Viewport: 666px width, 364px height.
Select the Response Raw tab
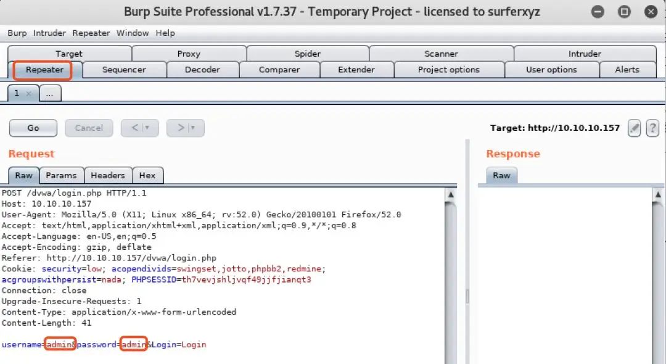pyautogui.click(x=501, y=175)
